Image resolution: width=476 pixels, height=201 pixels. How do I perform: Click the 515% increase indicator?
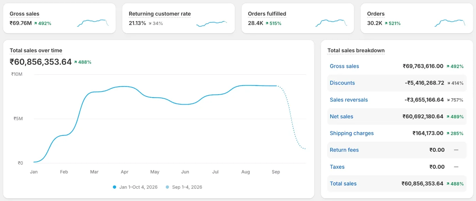pos(273,23)
